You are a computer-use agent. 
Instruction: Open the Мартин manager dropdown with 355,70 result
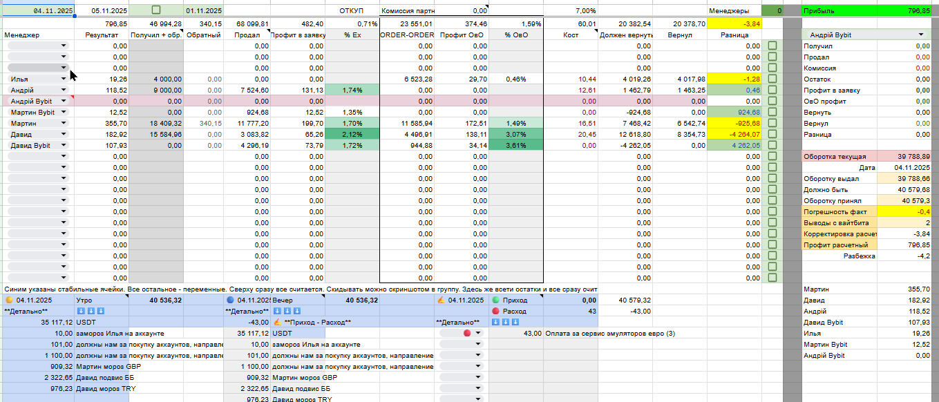click(39, 124)
